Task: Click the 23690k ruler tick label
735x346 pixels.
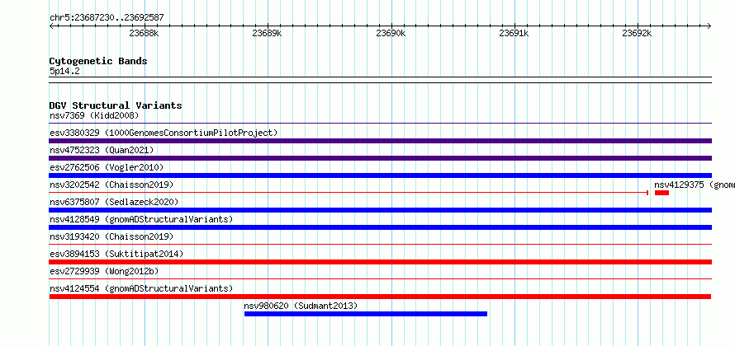Action: click(x=391, y=33)
